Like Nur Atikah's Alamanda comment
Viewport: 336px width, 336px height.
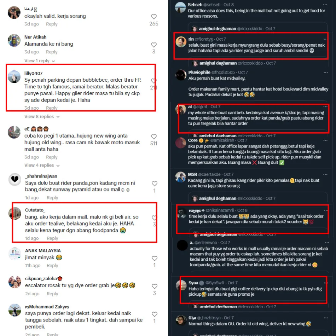153,45
